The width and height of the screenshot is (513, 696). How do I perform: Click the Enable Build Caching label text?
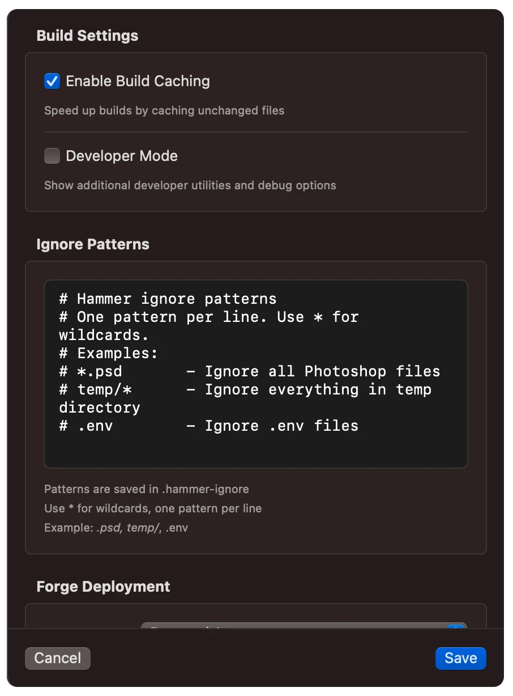click(x=138, y=81)
